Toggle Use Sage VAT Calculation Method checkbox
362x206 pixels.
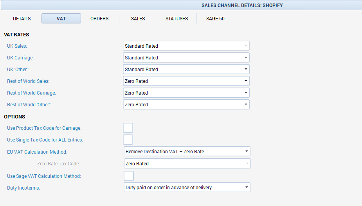click(129, 176)
